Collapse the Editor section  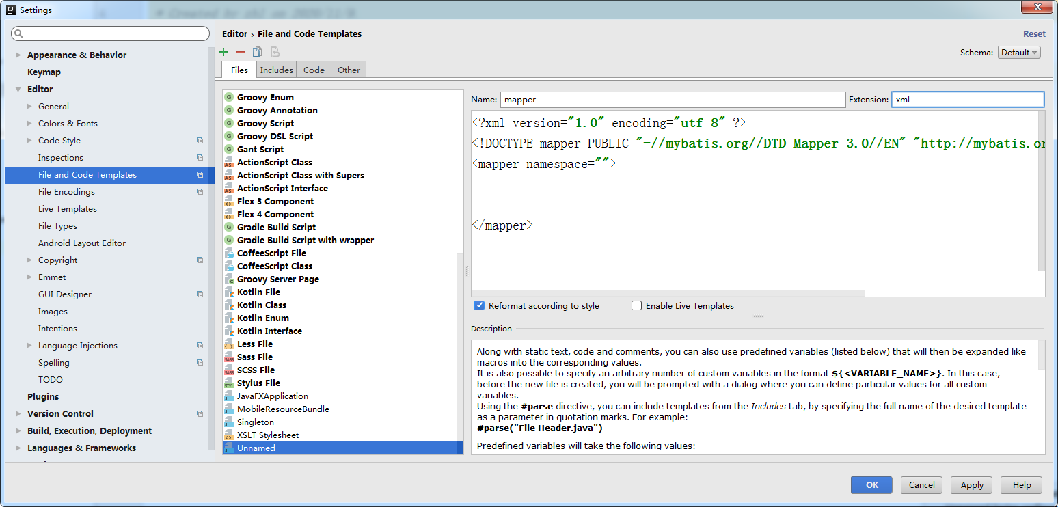[x=17, y=89]
